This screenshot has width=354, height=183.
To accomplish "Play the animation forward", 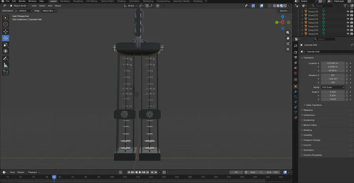I will 140,172.
